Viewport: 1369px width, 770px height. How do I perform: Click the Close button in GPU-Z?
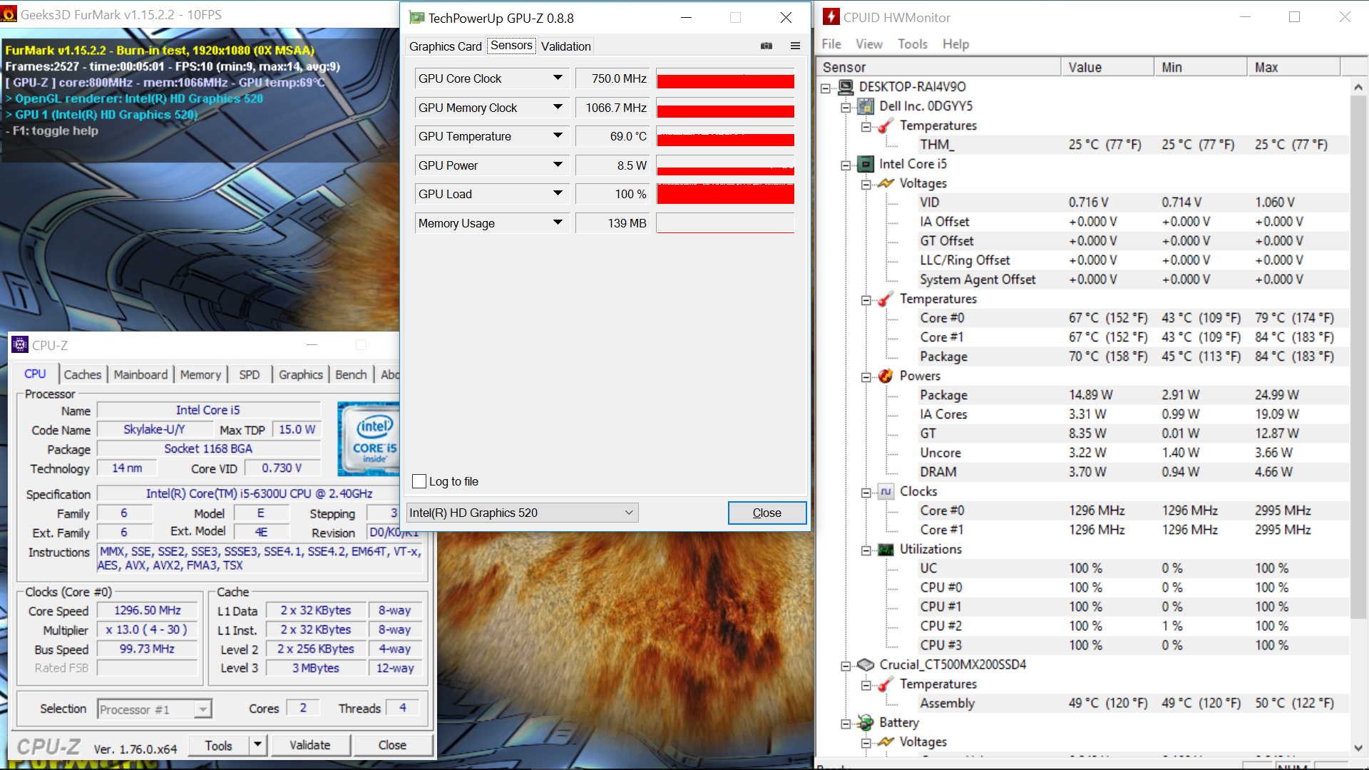(767, 513)
